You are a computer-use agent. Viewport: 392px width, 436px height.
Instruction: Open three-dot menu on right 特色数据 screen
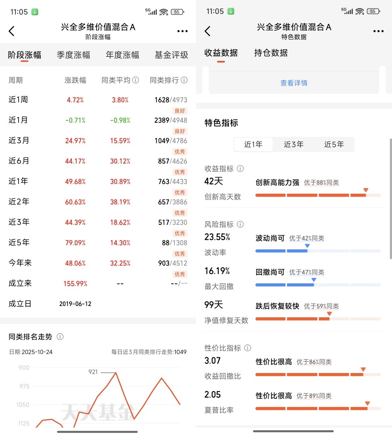(x=378, y=31)
